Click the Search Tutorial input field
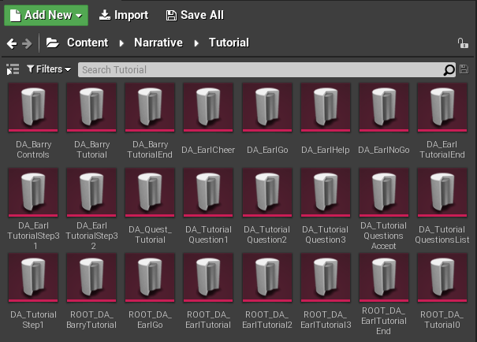This screenshot has height=342, width=477. click(260, 70)
